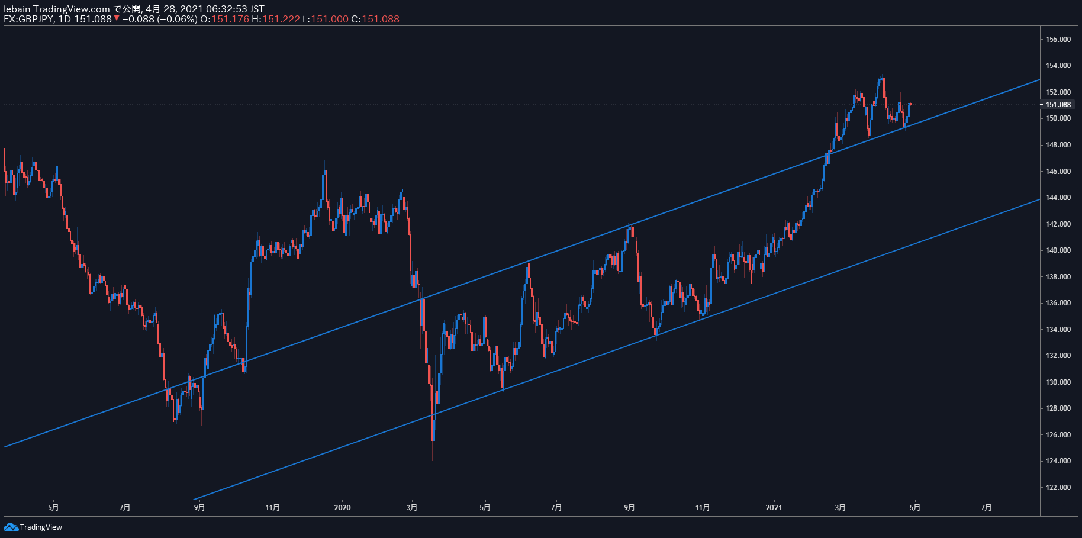Click the 154.000 price axis label
Viewport: 1082px width, 538px height.
pos(1058,66)
